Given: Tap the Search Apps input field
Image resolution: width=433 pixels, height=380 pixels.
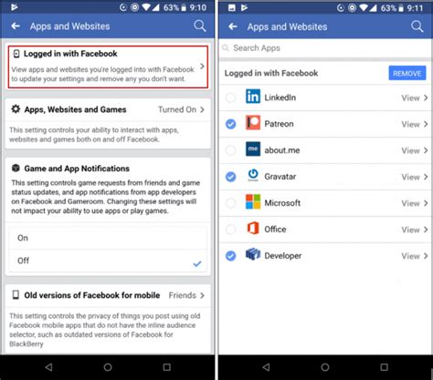Looking at the screenshot, I should [325, 48].
